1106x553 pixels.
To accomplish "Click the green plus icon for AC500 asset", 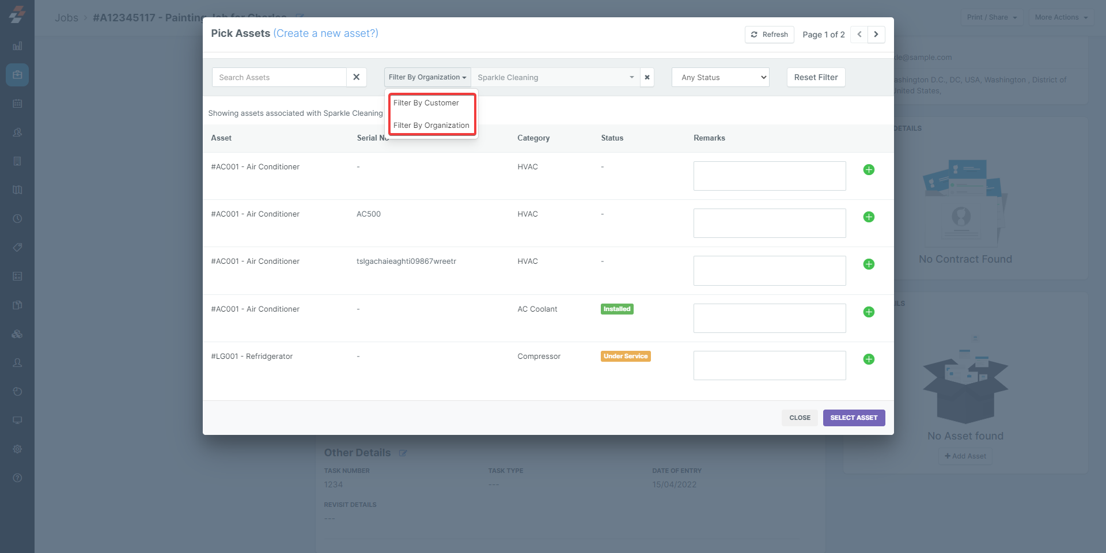I will [x=869, y=217].
